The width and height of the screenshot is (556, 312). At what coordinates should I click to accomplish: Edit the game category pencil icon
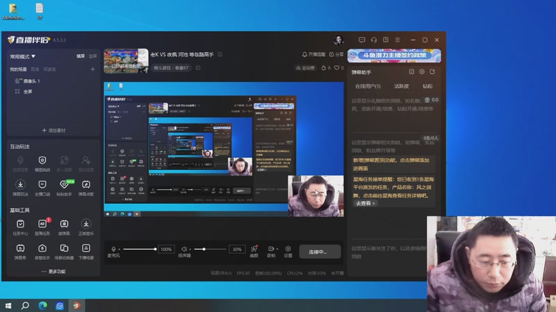(198, 67)
